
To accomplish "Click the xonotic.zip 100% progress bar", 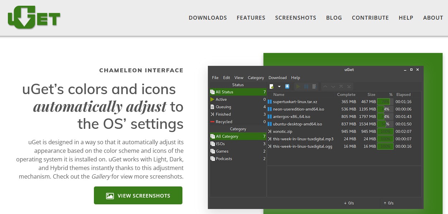I will pos(385,132).
